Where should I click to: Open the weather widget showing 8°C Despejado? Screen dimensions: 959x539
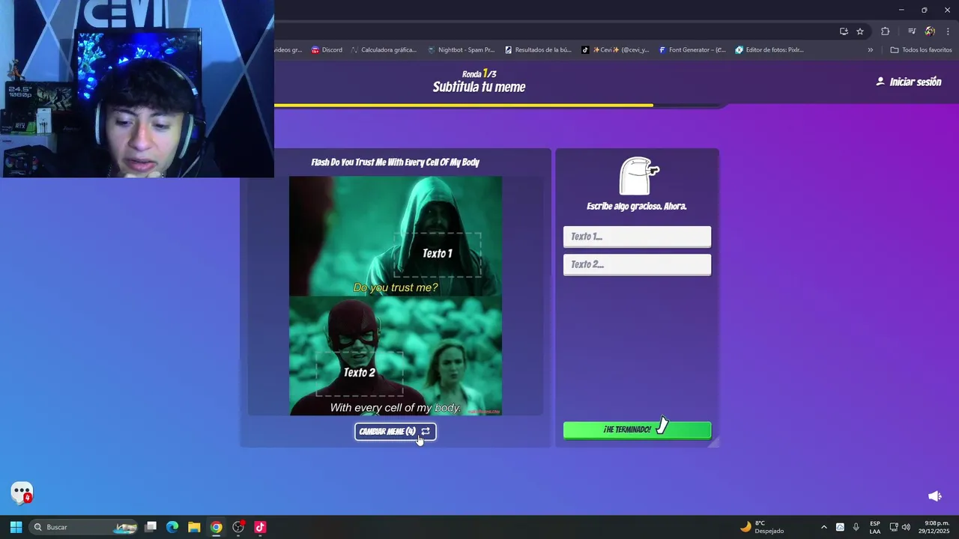point(762,527)
